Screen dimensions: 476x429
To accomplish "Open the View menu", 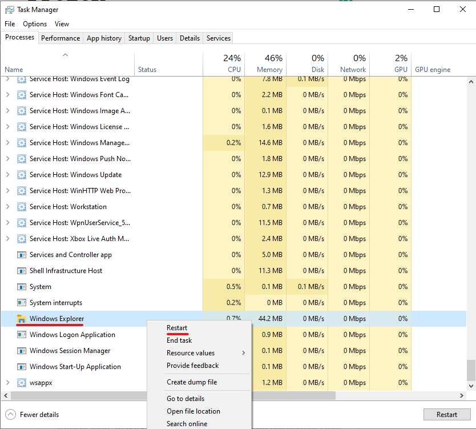I will pyautogui.click(x=62, y=23).
